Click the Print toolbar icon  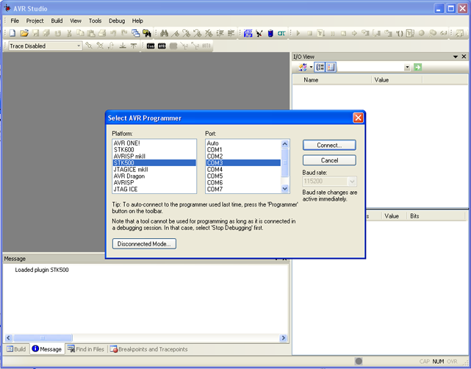(102, 33)
